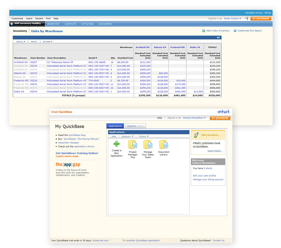Click the Add a New Inventory link

point(218,31)
